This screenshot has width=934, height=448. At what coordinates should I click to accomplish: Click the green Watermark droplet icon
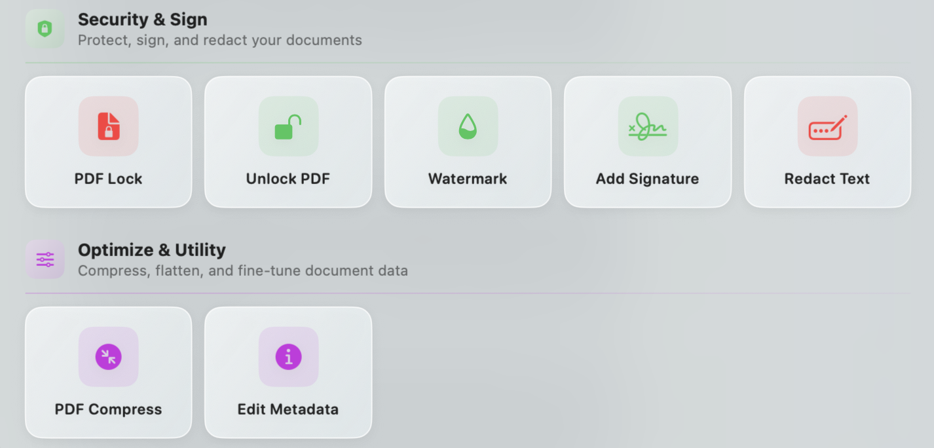coord(468,126)
